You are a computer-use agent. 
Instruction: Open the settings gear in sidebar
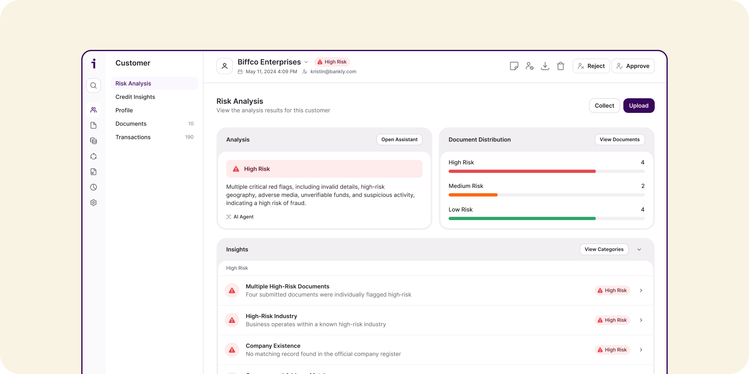click(93, 203)
